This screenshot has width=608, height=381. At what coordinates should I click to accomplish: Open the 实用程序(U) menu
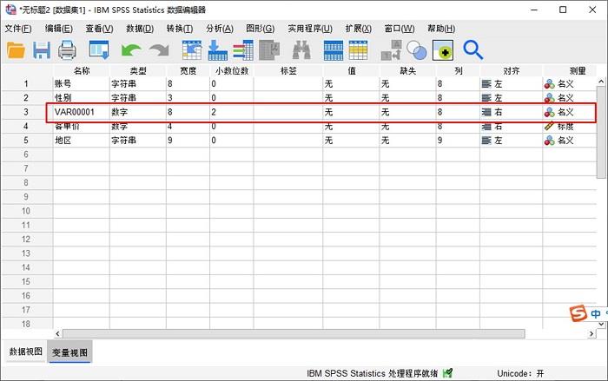(x=310, y=29)
